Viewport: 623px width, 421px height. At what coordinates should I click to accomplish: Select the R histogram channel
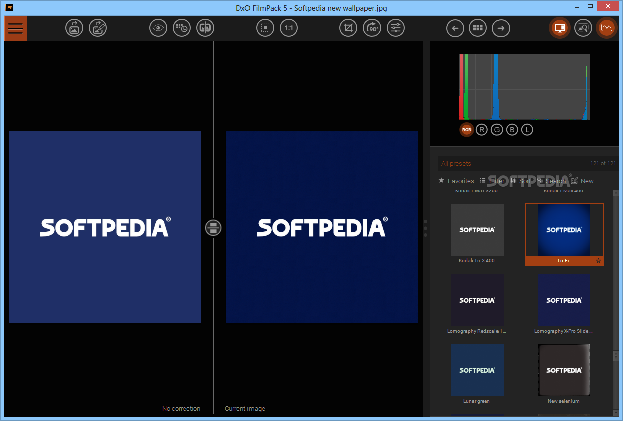482,130
